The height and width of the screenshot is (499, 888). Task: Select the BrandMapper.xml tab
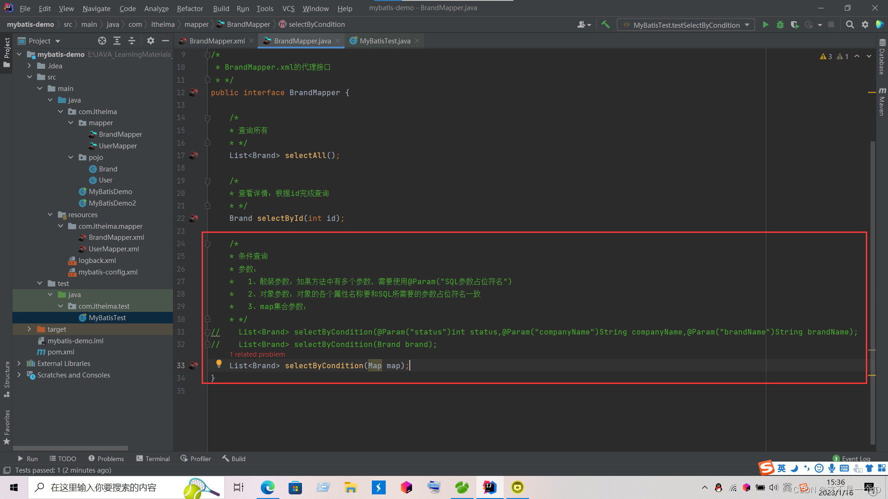pyautogui.click(x=216, y=41)
